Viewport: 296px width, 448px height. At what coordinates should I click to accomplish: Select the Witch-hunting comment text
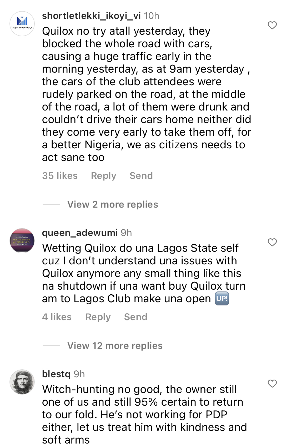(144, 414)
